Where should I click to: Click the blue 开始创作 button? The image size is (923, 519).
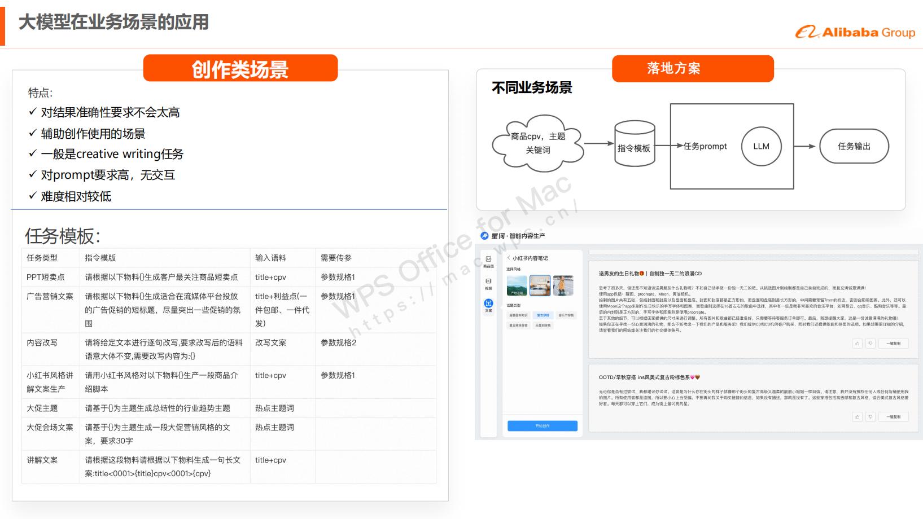543,426
